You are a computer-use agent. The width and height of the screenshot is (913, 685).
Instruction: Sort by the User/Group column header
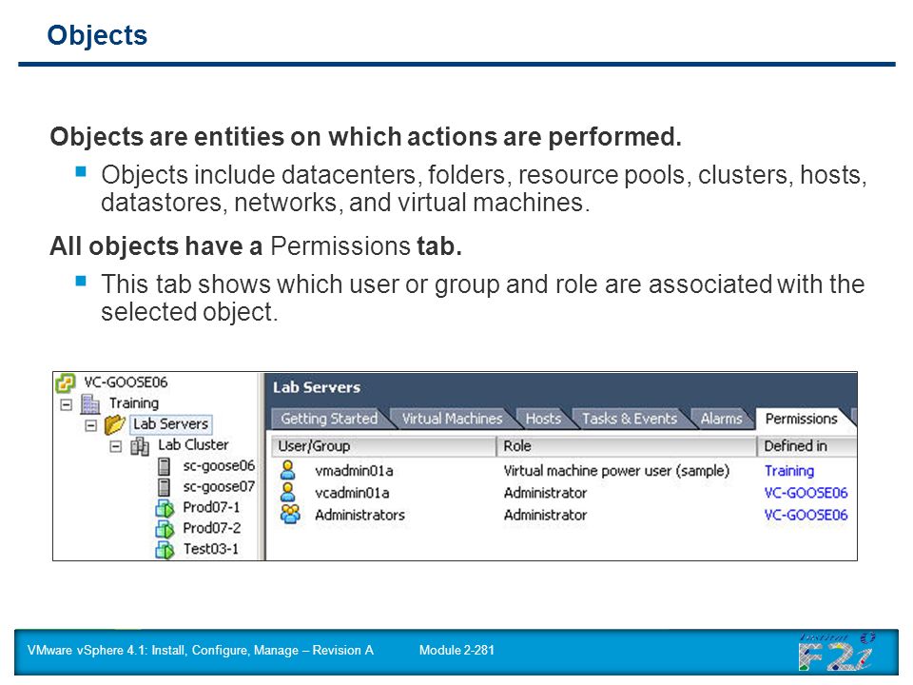coord(383,446)
